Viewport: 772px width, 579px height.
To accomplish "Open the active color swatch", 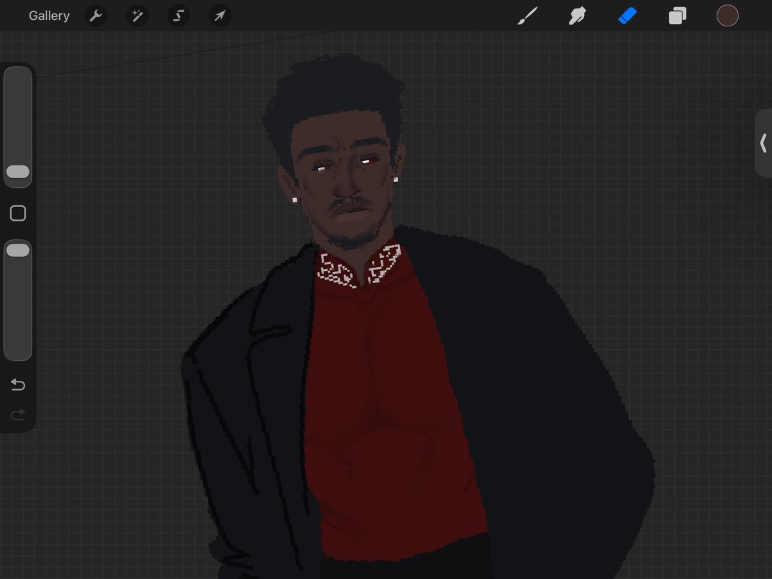I will point(728,16).
